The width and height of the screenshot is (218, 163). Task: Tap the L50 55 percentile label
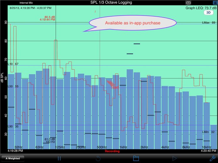click(13, 87)
